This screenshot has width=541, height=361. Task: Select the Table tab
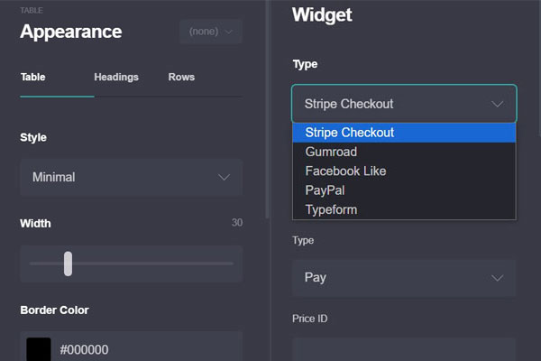coord(32,77)
